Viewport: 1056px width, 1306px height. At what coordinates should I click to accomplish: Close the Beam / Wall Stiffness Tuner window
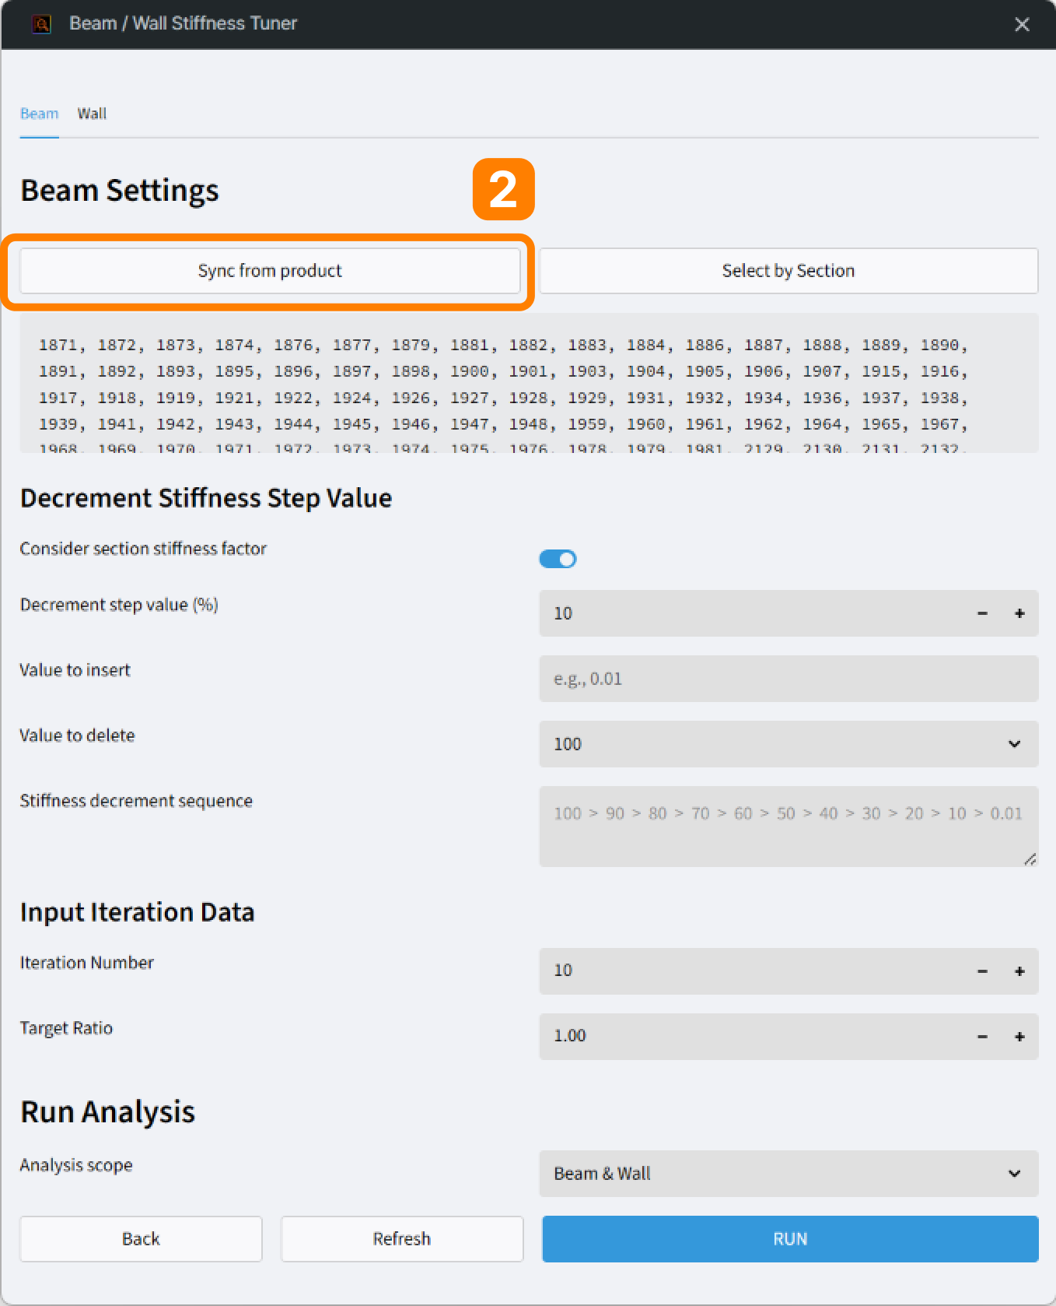pos(1022,24)
